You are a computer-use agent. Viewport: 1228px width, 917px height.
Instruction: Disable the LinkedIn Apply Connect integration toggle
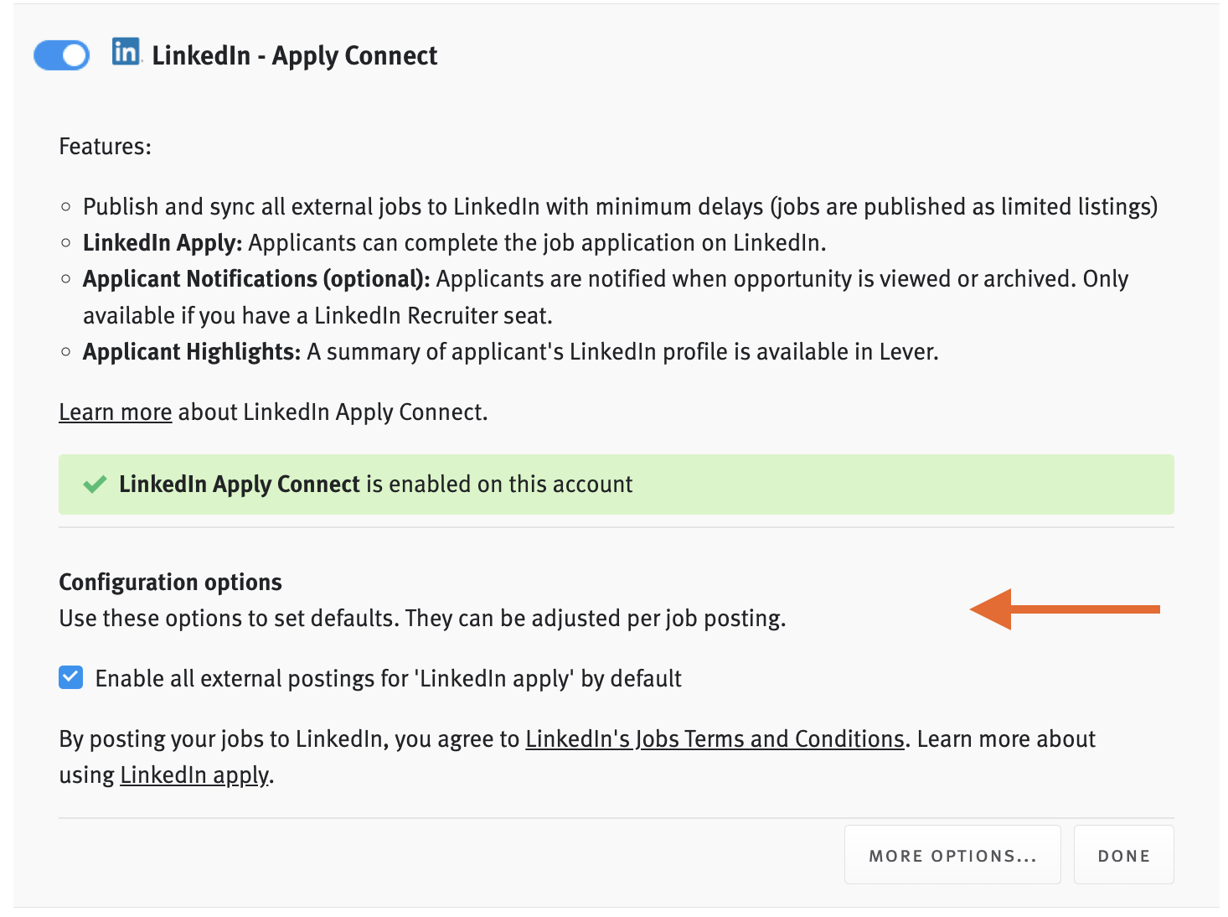pyautogui.click(x=60, y=54)
